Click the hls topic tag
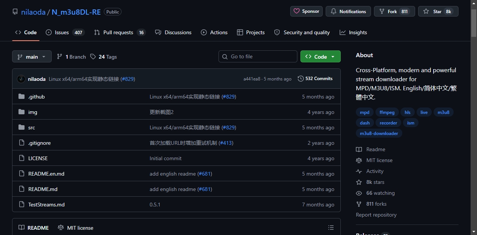 408,112
